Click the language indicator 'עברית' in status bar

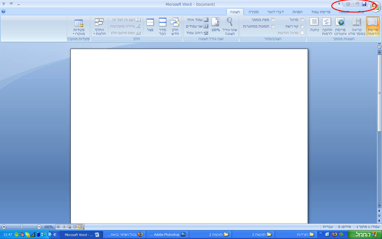tap(328, 227)
